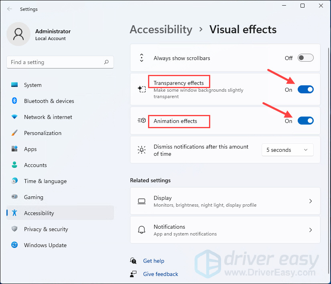The height and width of the screenshot is (284, 331).
Task: Click the Administrator account name
Action: point(53,31)
